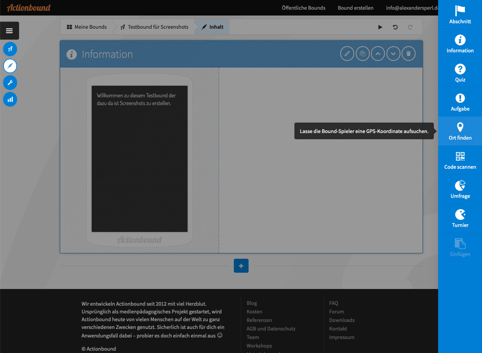The image size is (482, 353).
Task: Open the Forum footer link
Action: pos(336,311)
